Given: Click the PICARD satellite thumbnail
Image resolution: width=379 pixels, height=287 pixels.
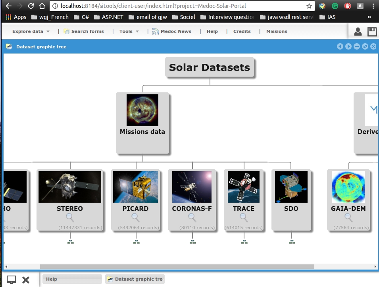Looking at the screenshot, I should pyautogui.click(x=135, y=187).
